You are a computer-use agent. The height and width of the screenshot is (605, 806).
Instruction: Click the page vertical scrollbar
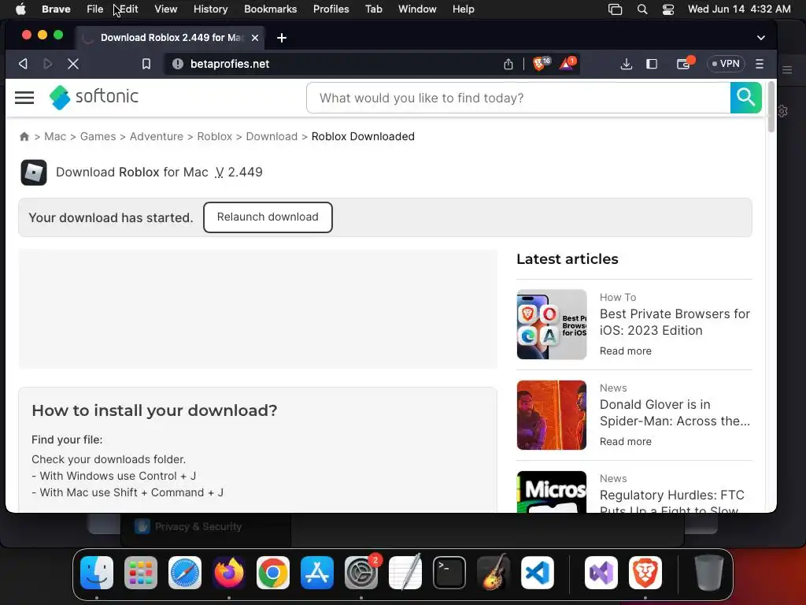771,108
